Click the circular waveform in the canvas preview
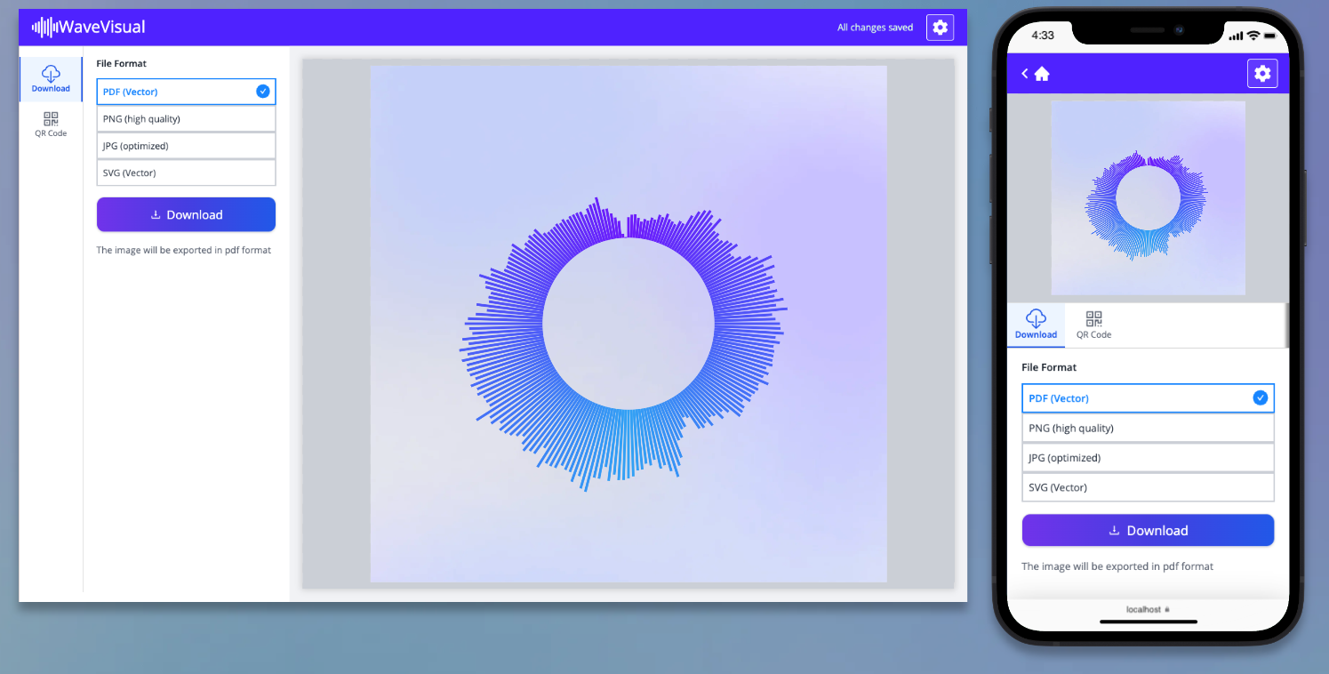 [628, 325]
